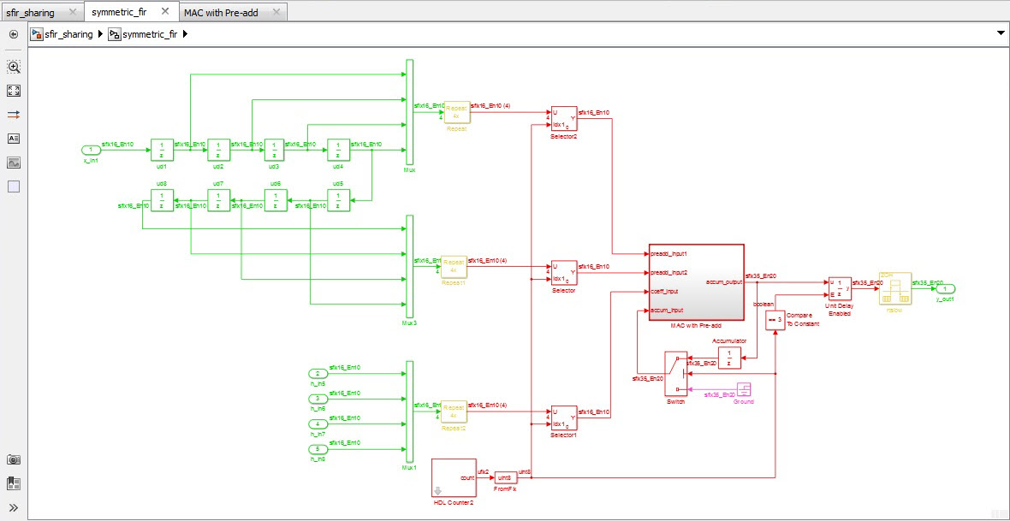
Task: Click the orange dual-arrow palette icon
Action: [13, 112]
